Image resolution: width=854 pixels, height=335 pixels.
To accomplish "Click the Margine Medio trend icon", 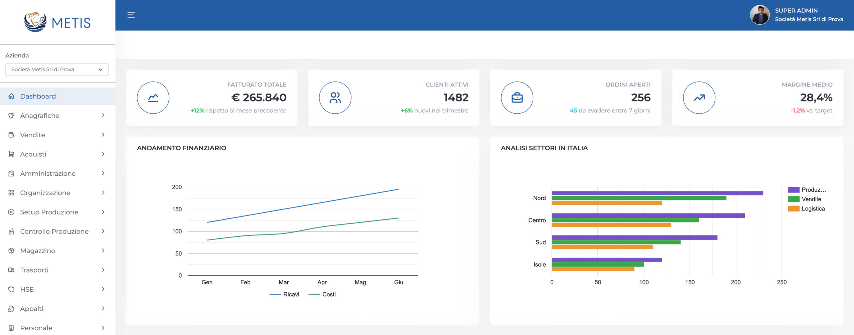I will pyautogui.click(x=699, y=98).
